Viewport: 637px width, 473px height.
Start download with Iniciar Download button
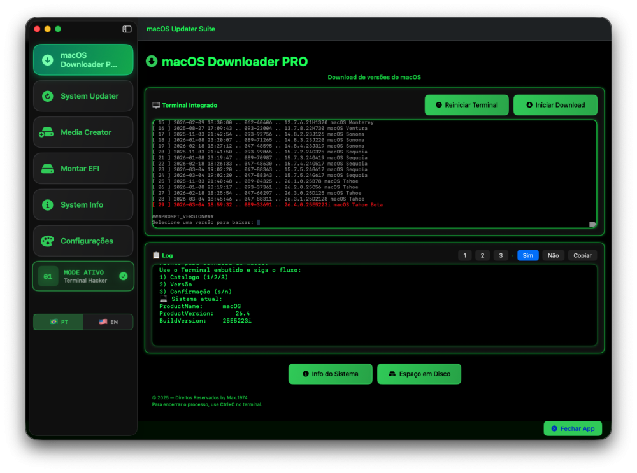click(555, 105)
